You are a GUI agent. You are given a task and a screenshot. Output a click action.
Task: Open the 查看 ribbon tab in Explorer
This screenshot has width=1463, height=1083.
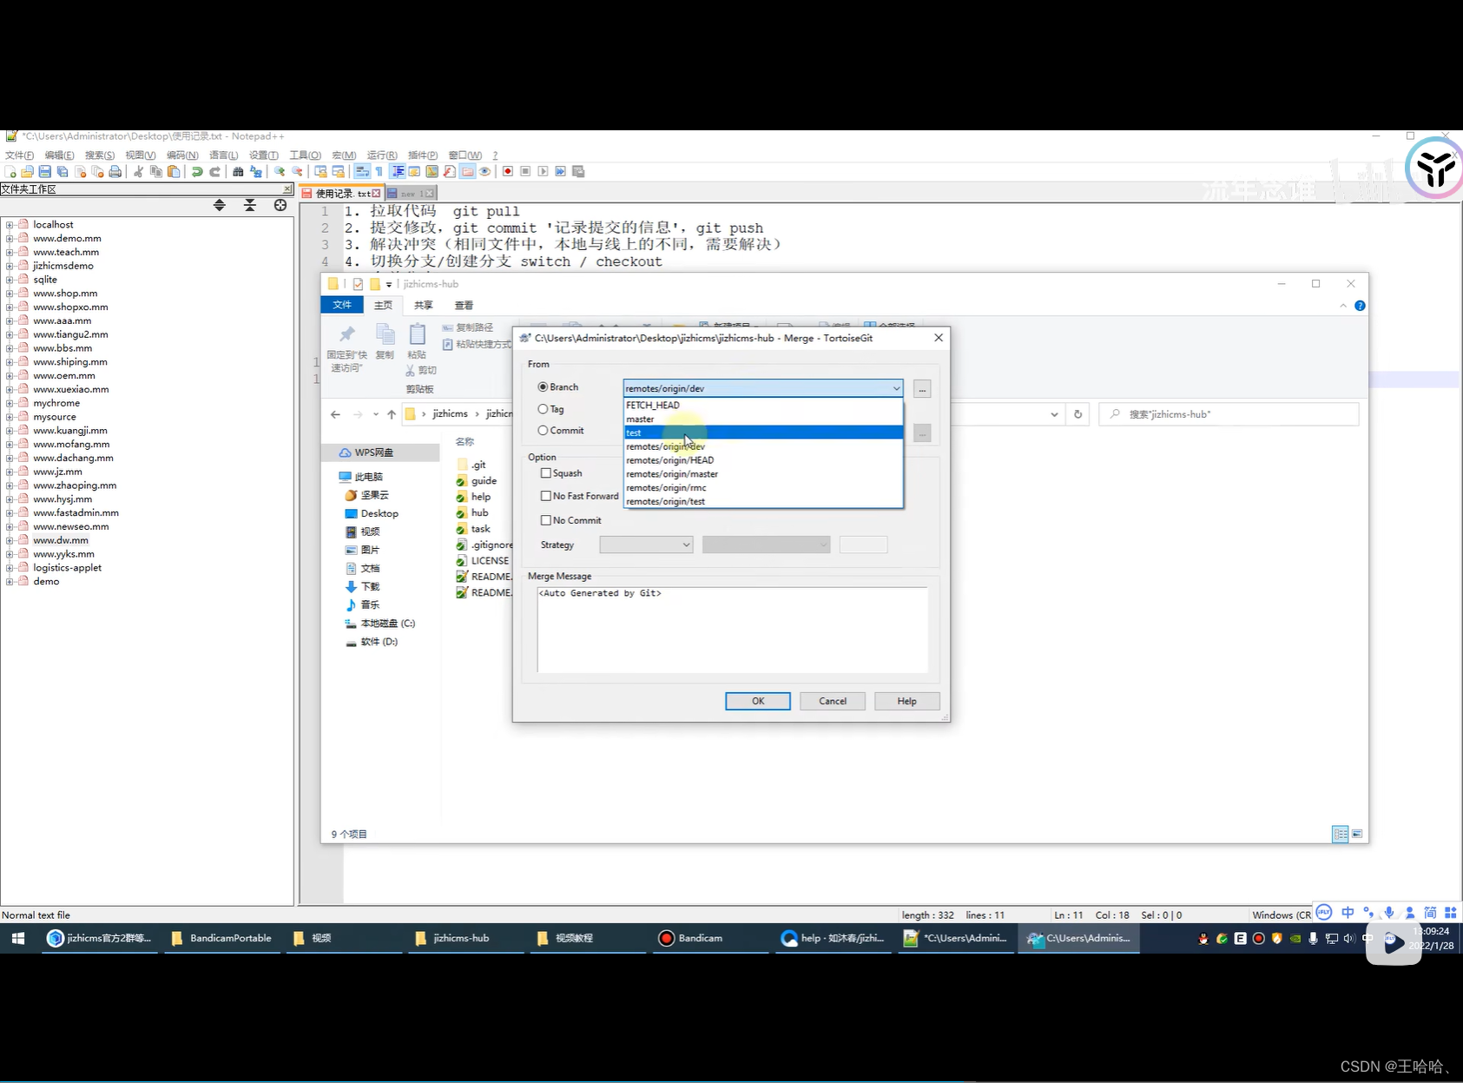coord(464,306)
